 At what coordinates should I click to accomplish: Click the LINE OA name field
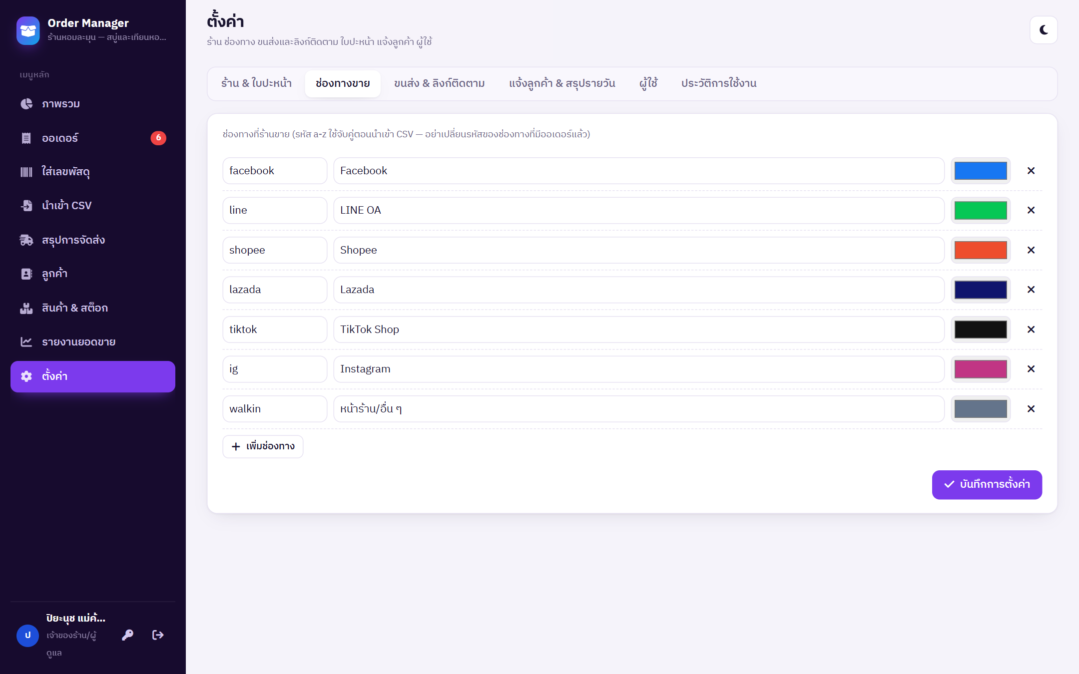point(639,210)
